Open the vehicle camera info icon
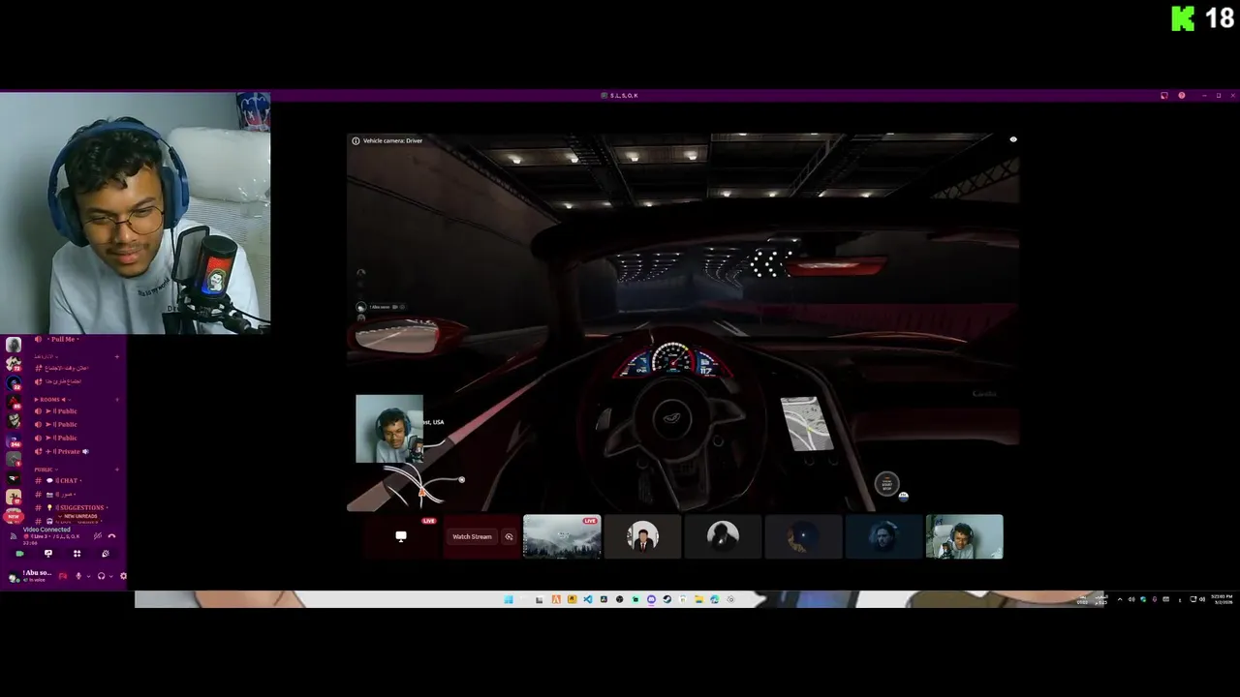The height and width of the screenshot is (697, 1240). (356, 141)
